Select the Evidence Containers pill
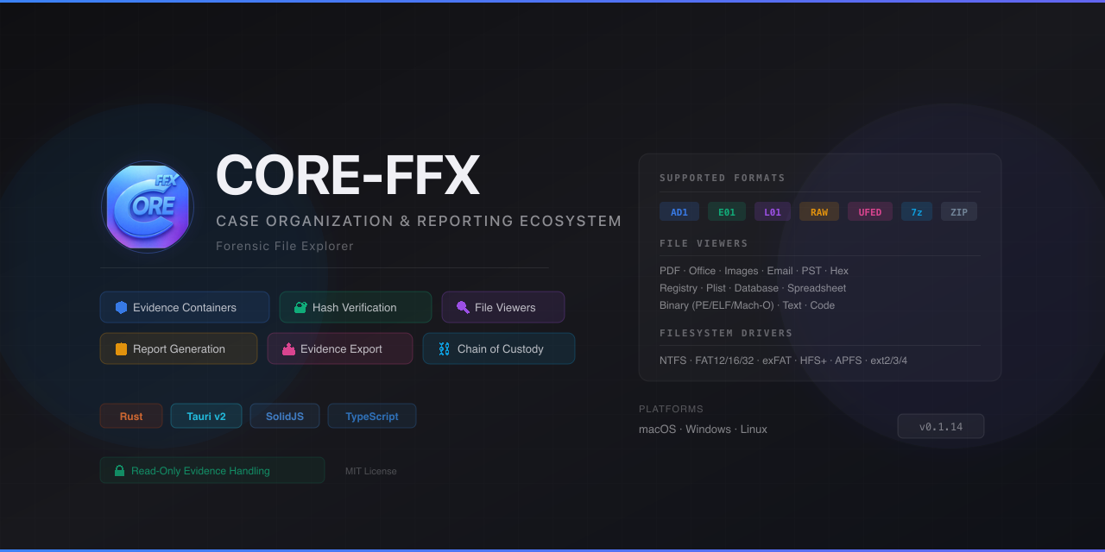1105x552 pixels. (x=185, y=307)
